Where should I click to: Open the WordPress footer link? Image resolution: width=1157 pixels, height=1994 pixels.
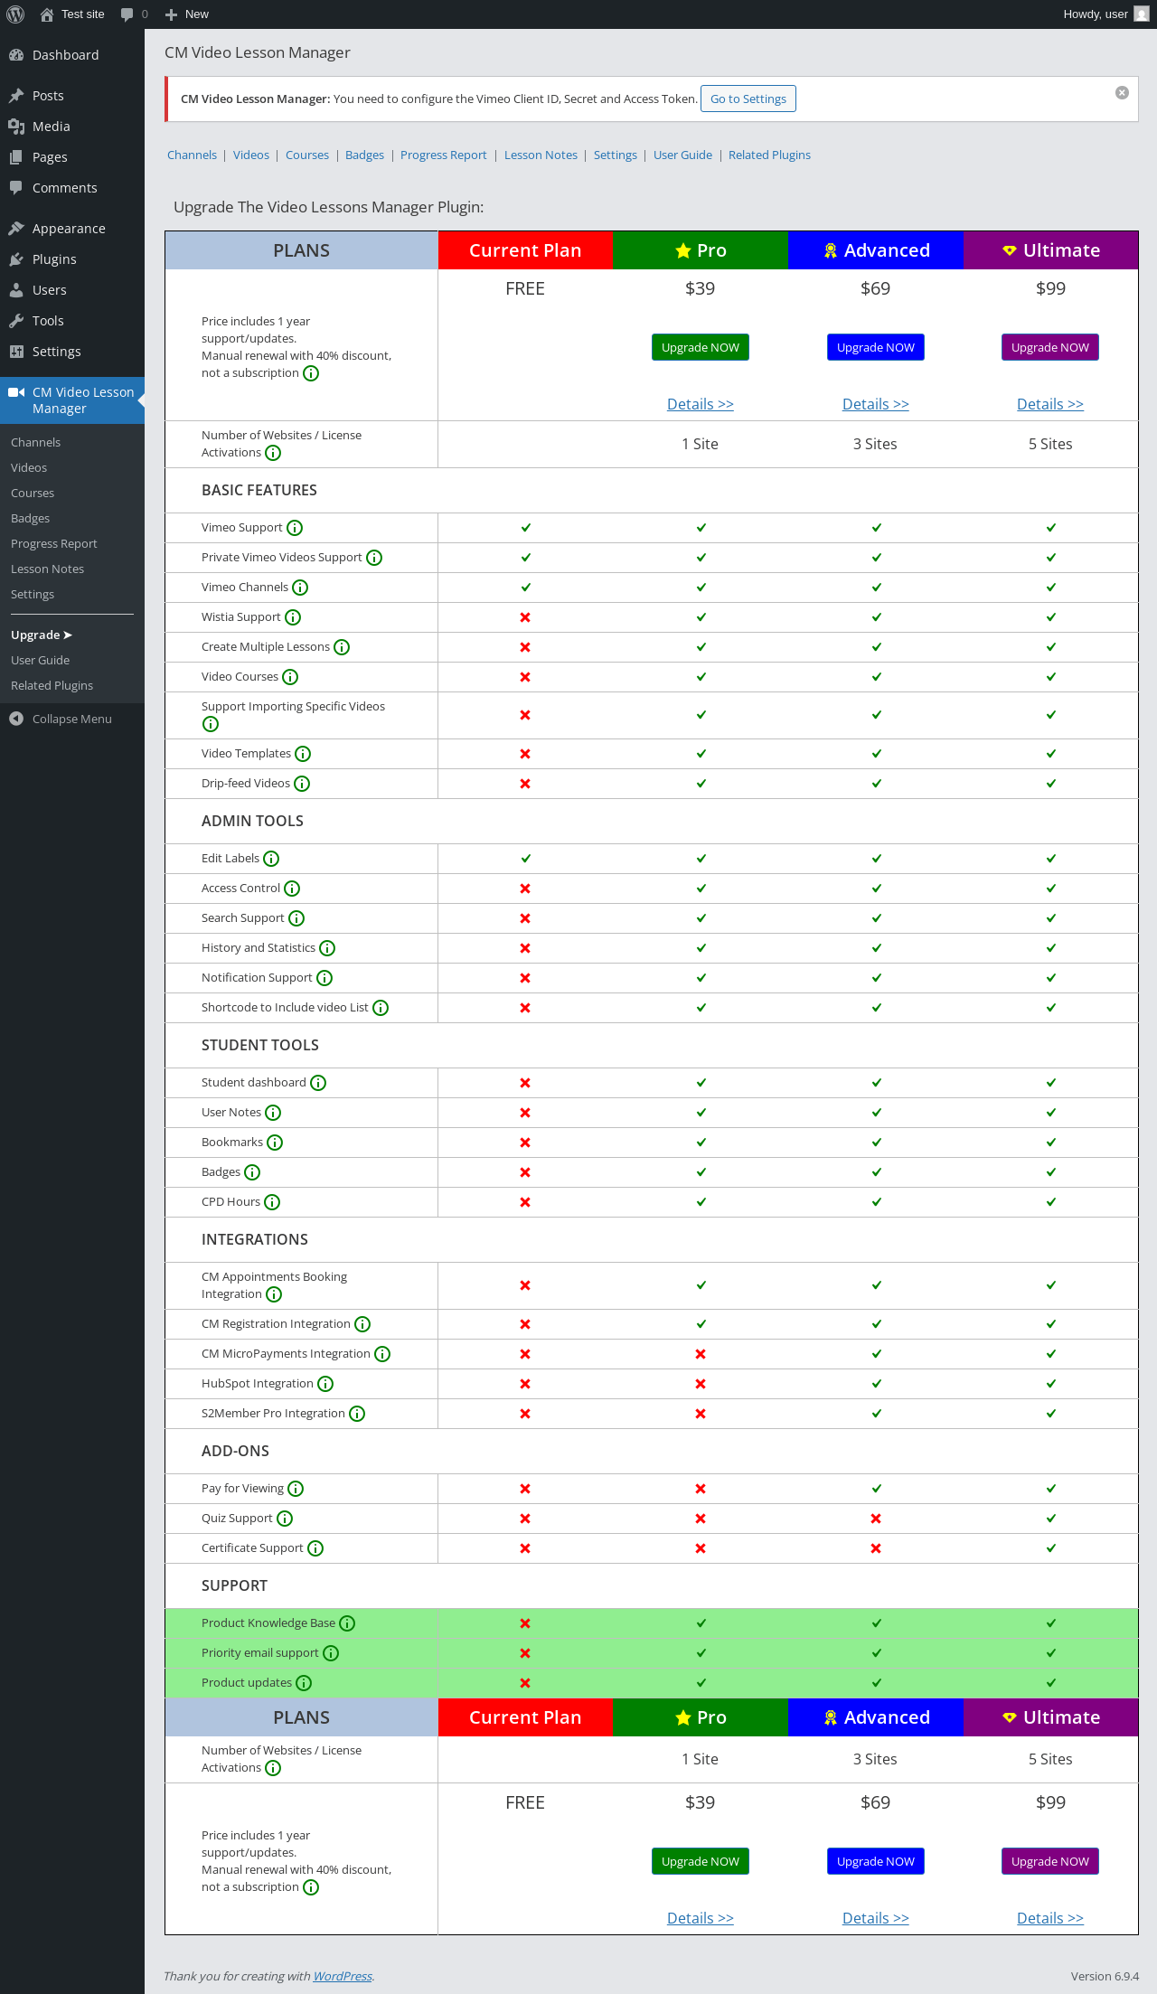[343, 1976]
